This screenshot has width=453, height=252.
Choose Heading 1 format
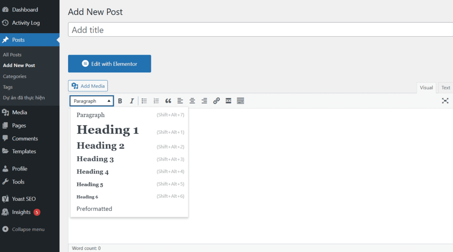click(x=129, y=130)
